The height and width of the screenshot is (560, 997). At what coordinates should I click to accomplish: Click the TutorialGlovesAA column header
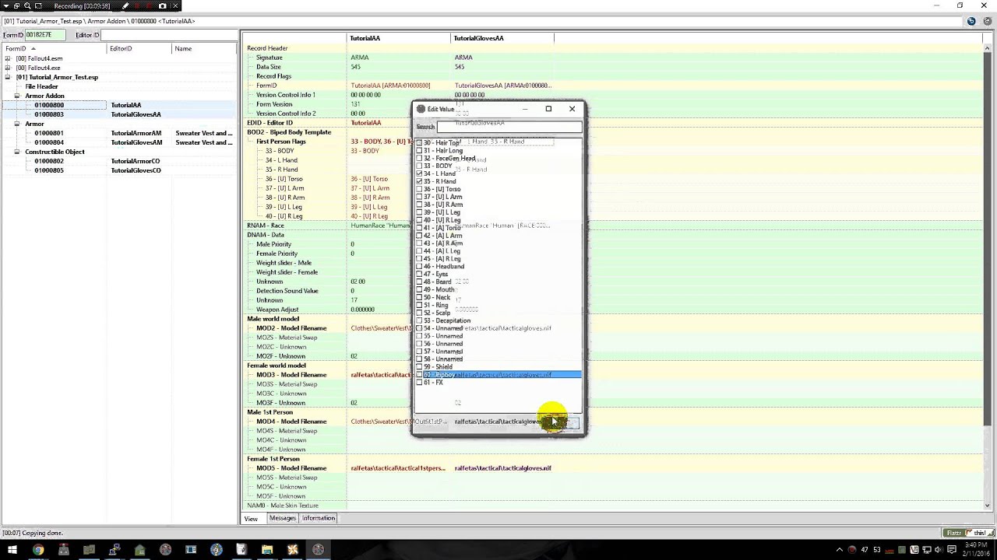coord(502,38)
